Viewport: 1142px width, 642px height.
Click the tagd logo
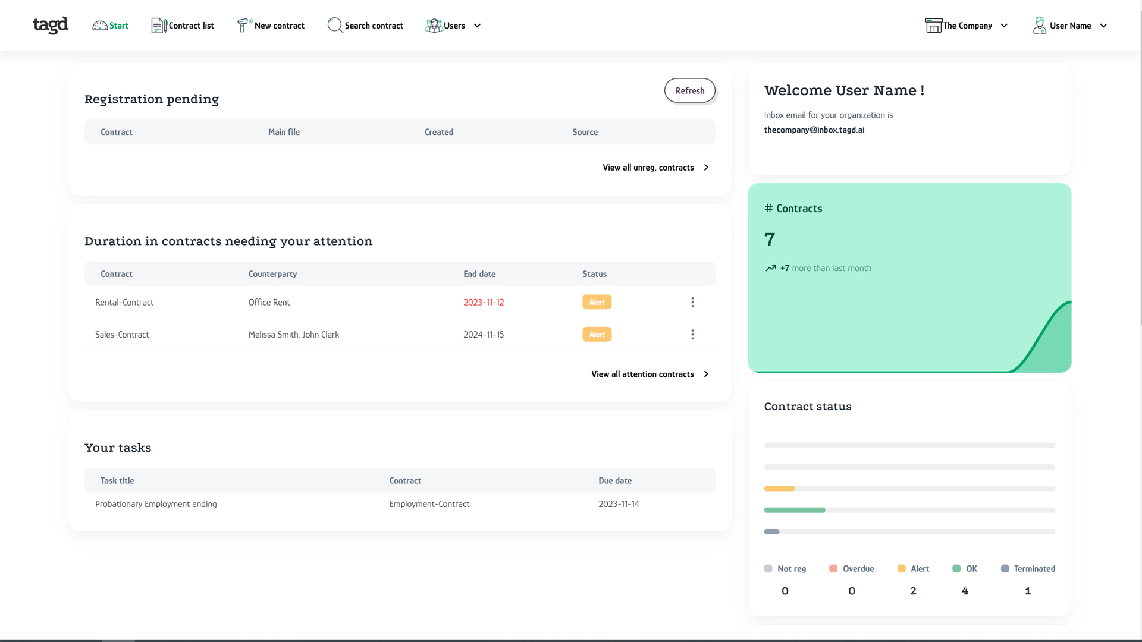[x=50, y=25]
